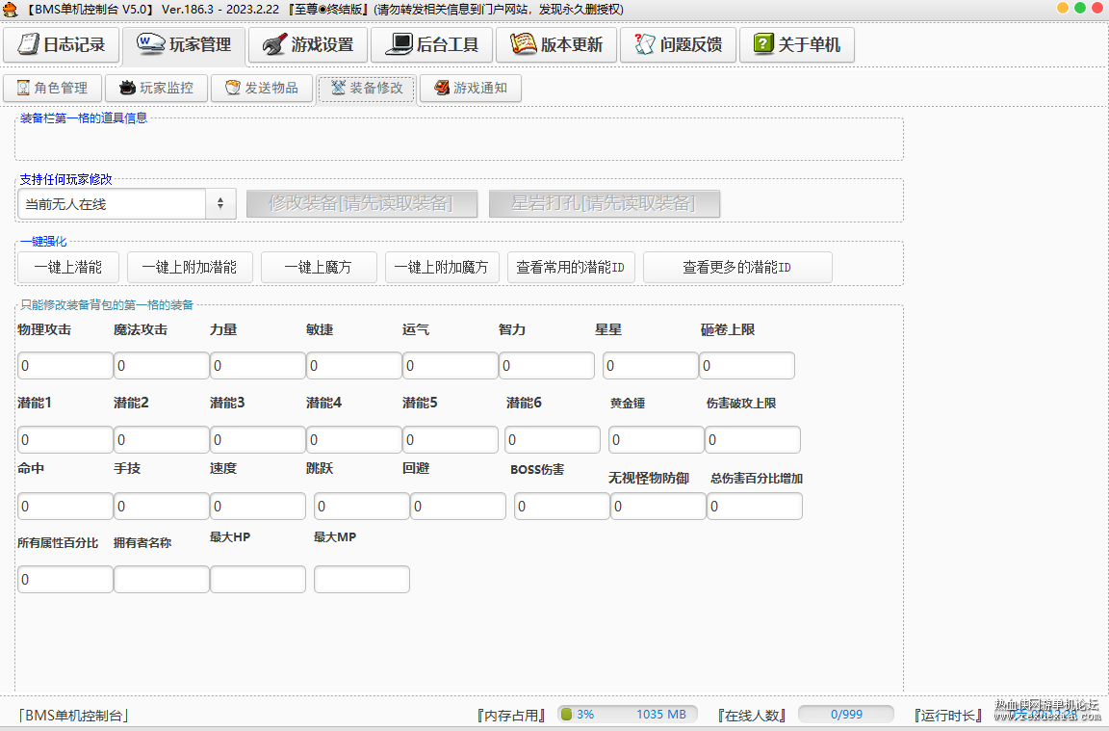Click 查看更多的潜能ID button
The width and height of the screenshot is (1109, 731).
tap(737, 267)
